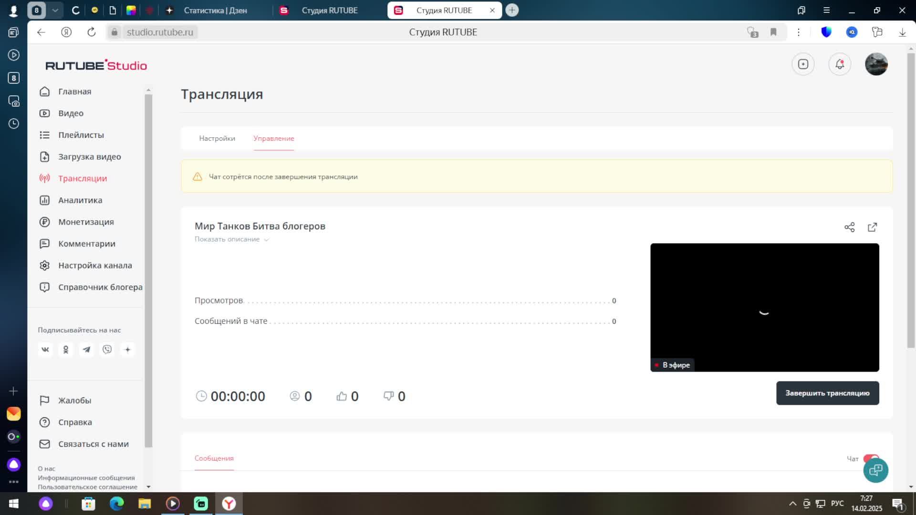The width and height of the screenshot is (916, 515).
Task: Switch to Управление tab
Action: point(274,138)
